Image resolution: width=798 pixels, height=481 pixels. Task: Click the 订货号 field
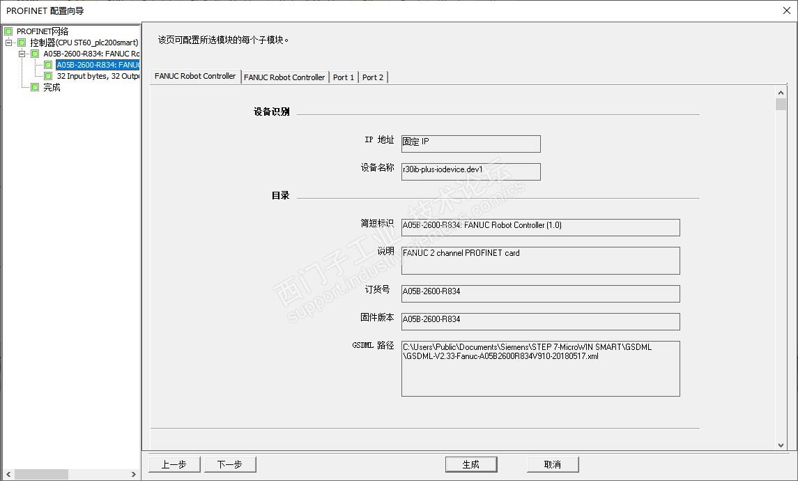coord(541,293)
